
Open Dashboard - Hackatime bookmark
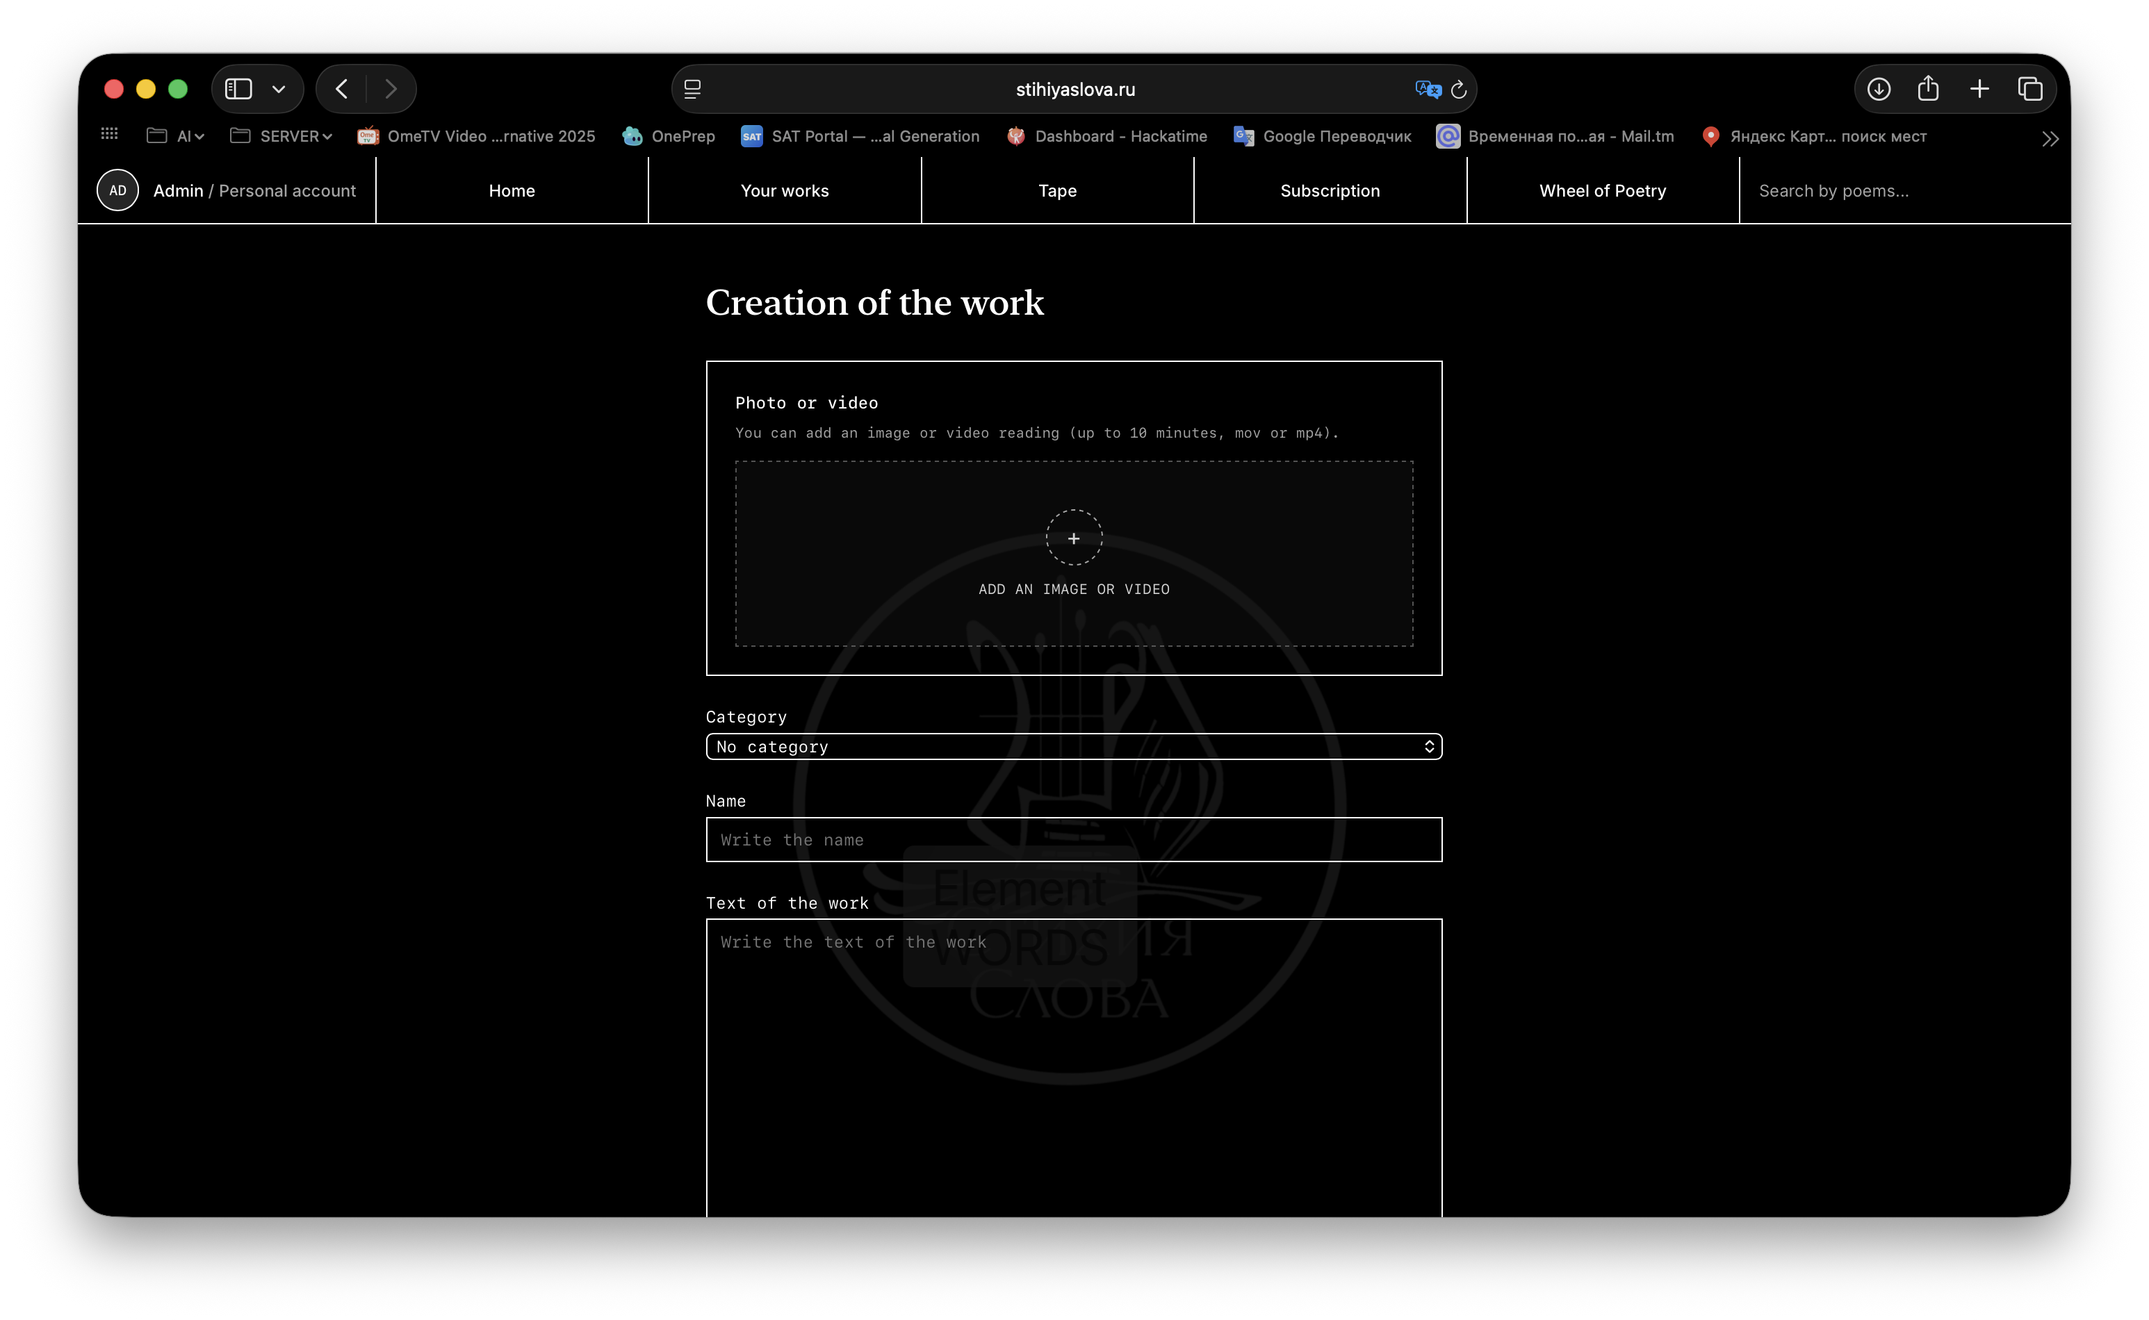[x=1106, y=136]
